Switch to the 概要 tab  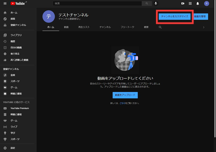pos(146,27)
